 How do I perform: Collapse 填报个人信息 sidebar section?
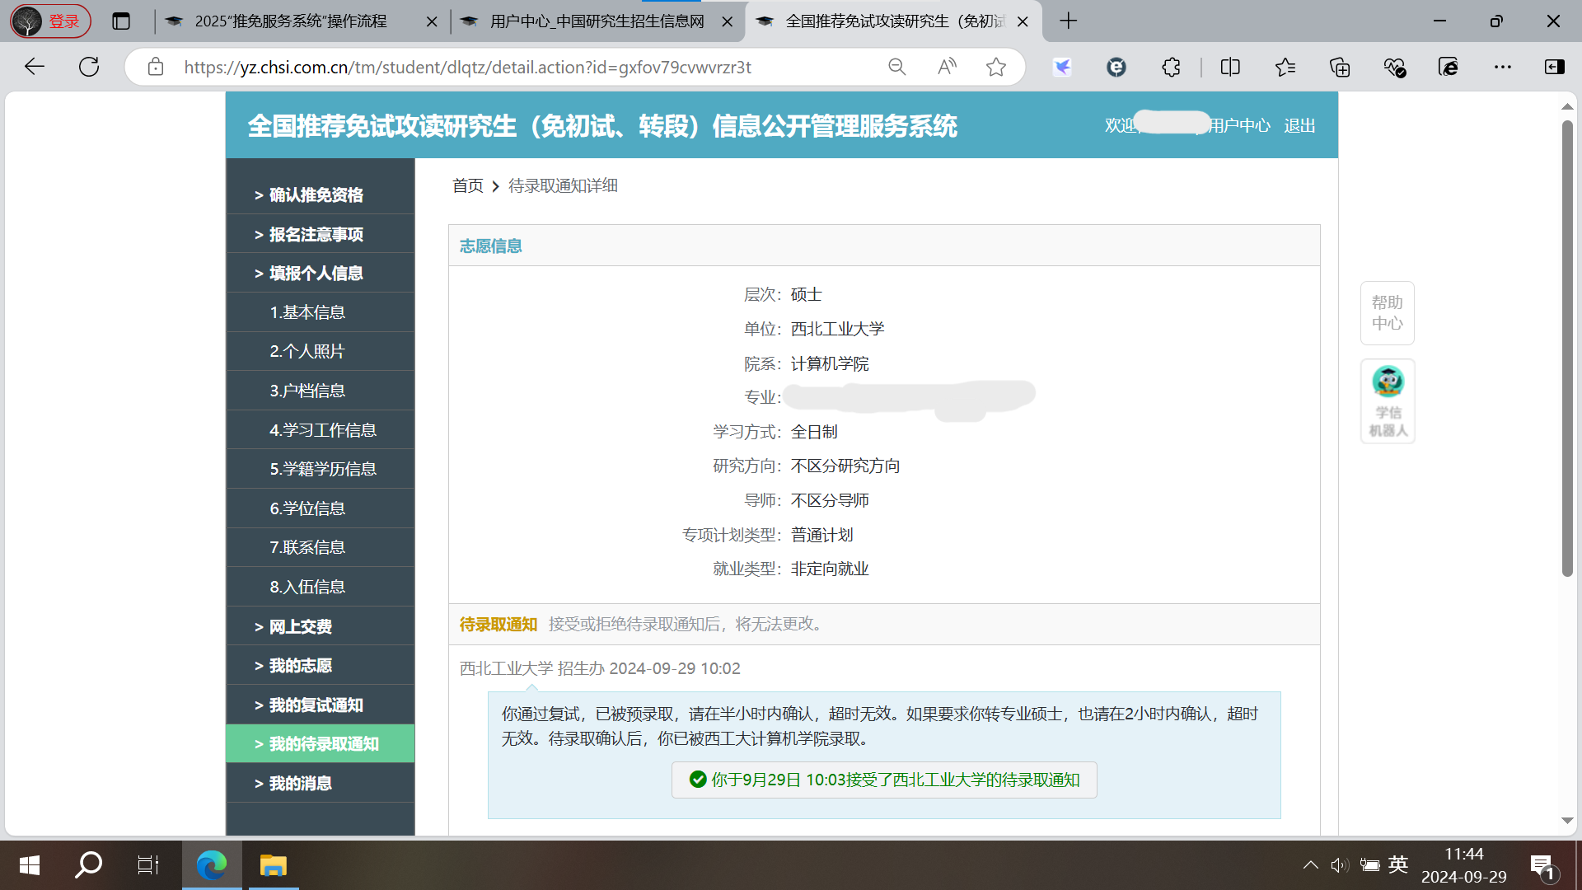[x=321, y=273]
